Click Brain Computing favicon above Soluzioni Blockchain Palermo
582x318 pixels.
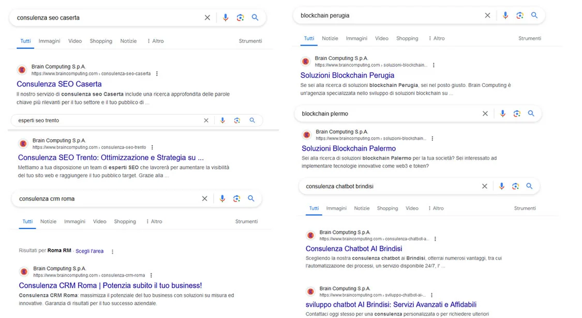click(x=307, y=135)
